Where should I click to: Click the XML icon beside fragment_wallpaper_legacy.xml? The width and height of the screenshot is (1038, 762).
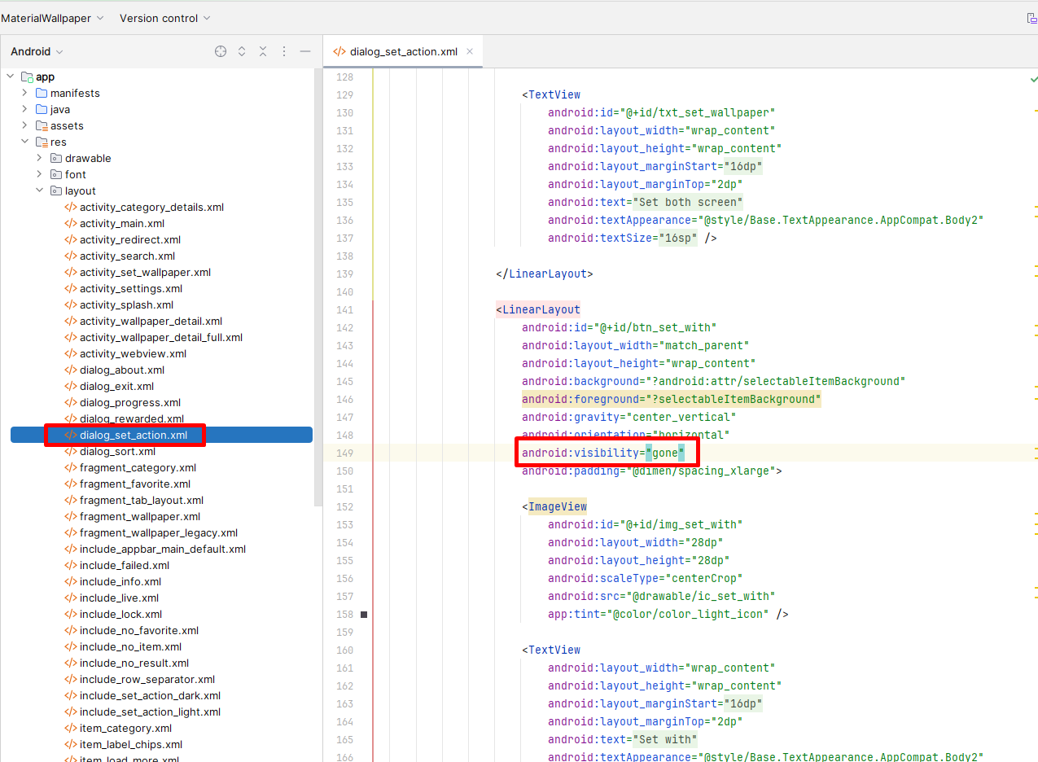point(71,532)
